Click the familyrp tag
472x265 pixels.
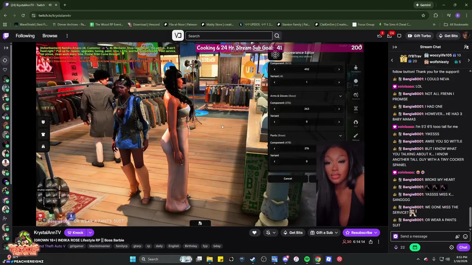click(122, 246)
